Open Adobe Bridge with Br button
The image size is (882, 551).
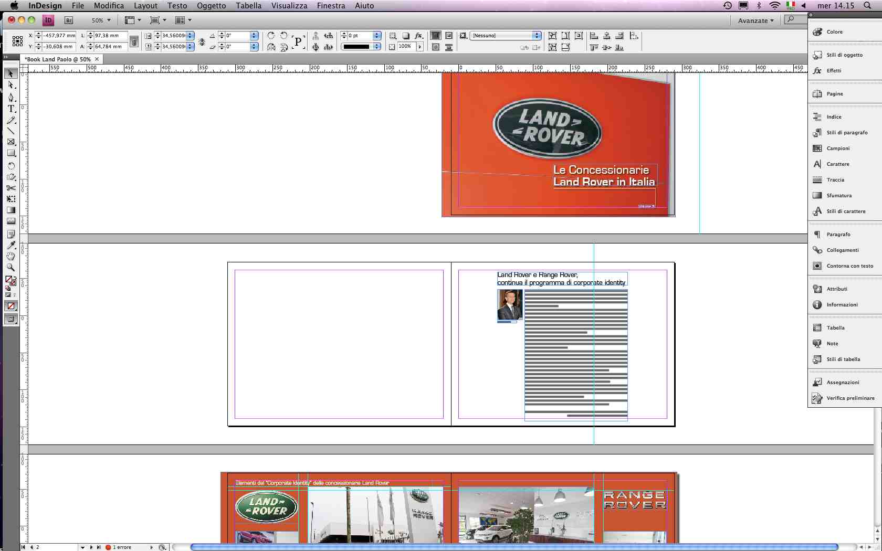[69, 20]
